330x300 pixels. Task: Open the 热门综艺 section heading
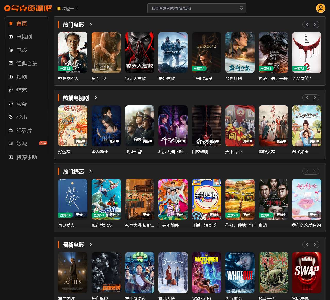tap(73, 171)
